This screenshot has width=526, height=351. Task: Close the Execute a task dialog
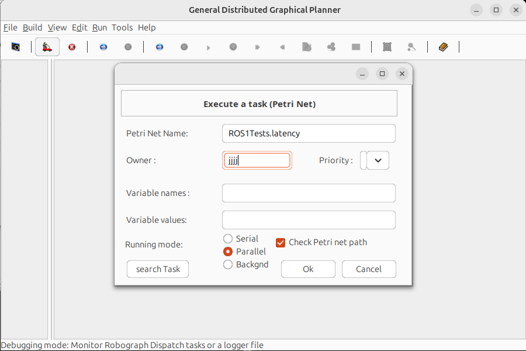pos(402,74)
